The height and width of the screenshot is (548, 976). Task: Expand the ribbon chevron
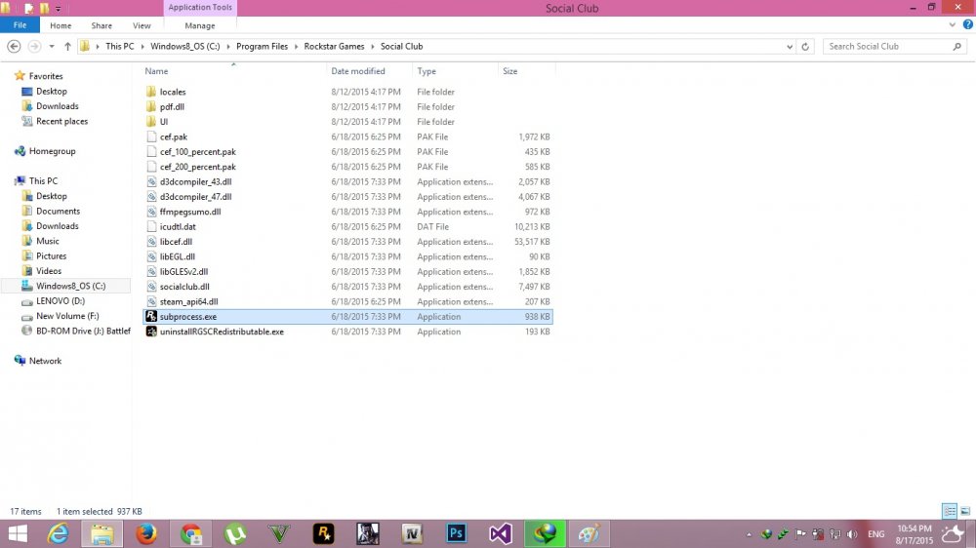(953, 25)
